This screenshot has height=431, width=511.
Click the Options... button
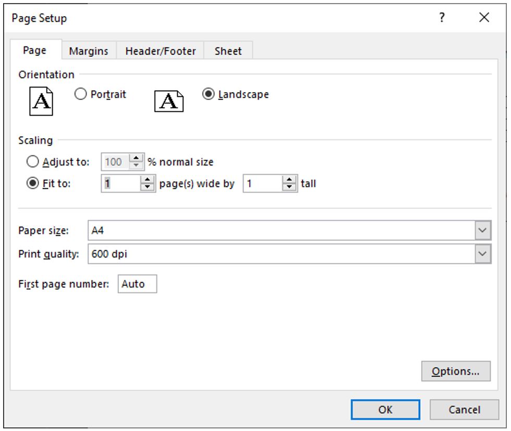456,372
